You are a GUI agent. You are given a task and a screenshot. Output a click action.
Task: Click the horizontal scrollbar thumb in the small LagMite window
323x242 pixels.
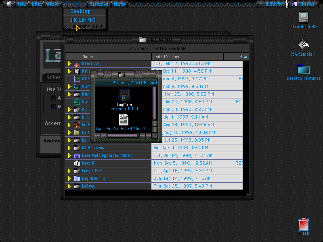pos(122,136)
